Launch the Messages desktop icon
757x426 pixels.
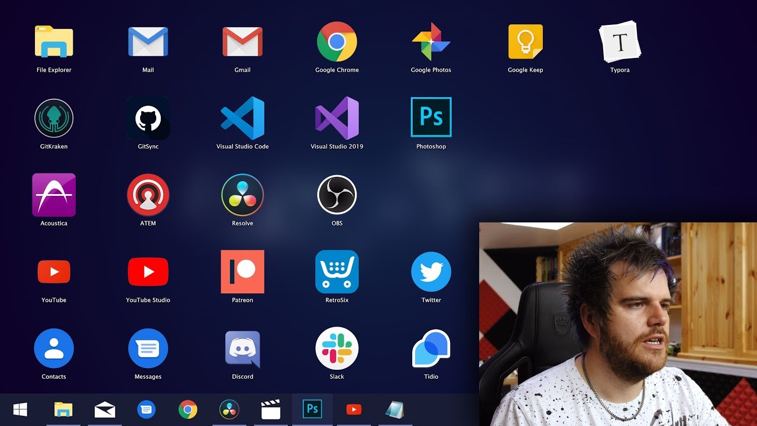tap(148, 348)
